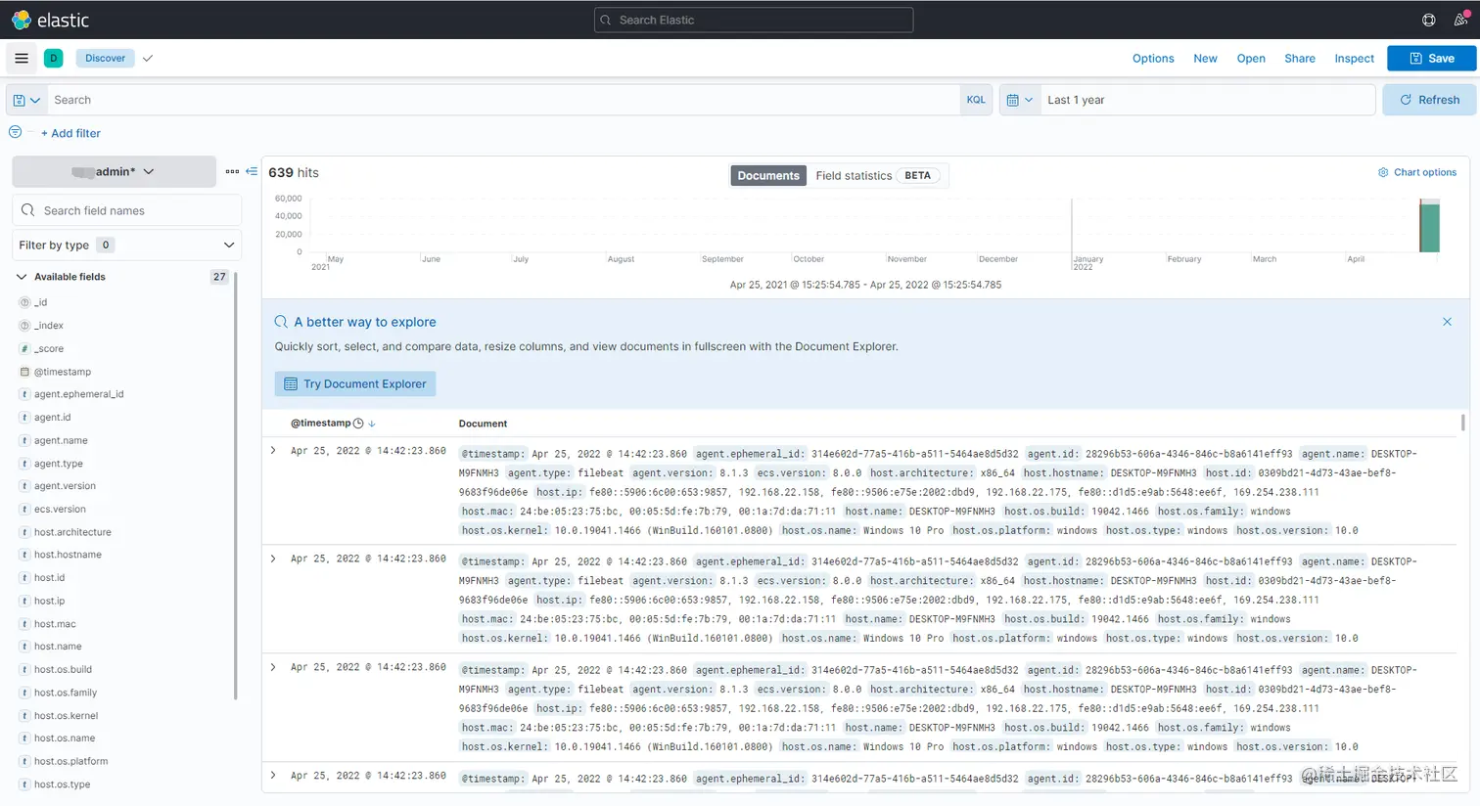
Task: Open the date quick menu calendar icon
Action: 1019,100
